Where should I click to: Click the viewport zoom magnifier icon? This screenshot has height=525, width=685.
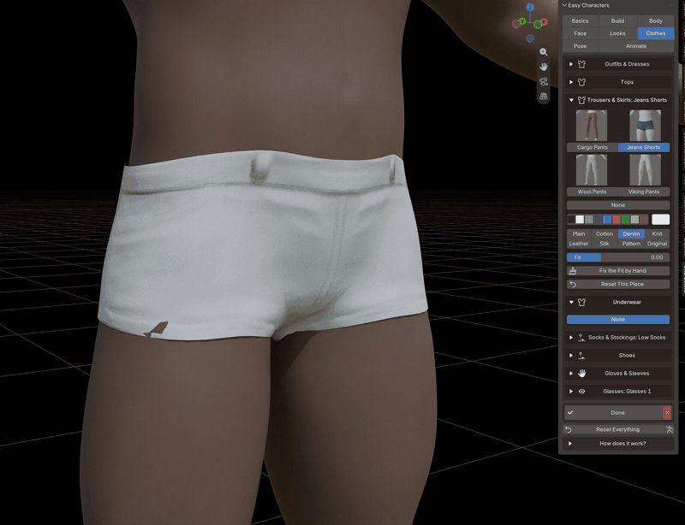point(544,52)
